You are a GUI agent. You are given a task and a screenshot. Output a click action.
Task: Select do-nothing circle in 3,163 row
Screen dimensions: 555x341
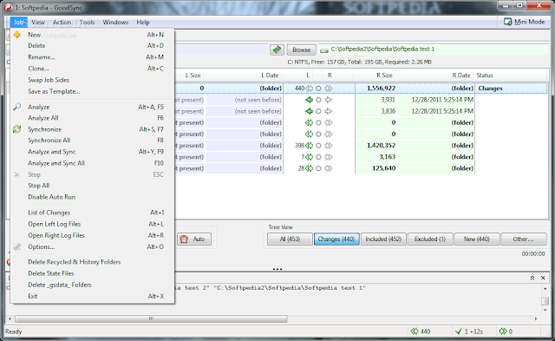point(318,157)
